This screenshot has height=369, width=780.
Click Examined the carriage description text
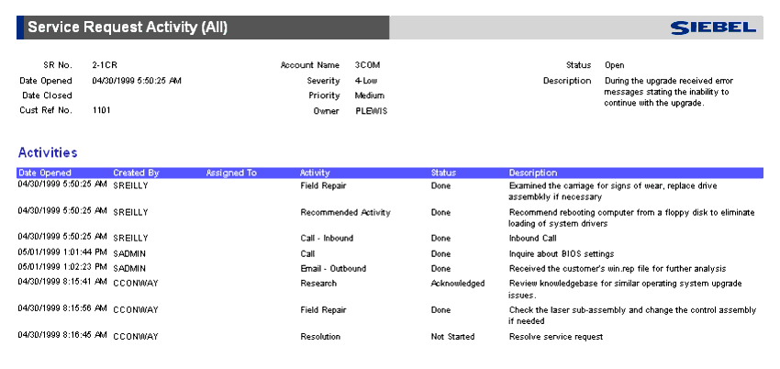click(x=613, y=192)
